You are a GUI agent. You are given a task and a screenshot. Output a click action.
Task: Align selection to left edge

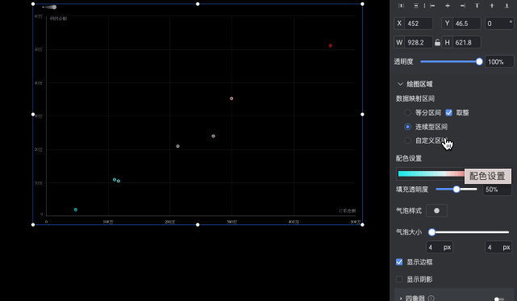pyautogui.click(x=432, y=6)
